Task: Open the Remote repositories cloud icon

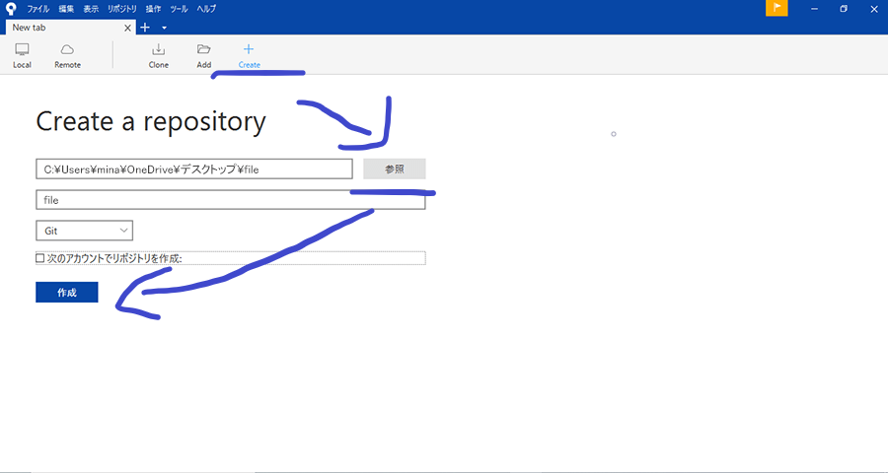Action: tap(67, 49)
